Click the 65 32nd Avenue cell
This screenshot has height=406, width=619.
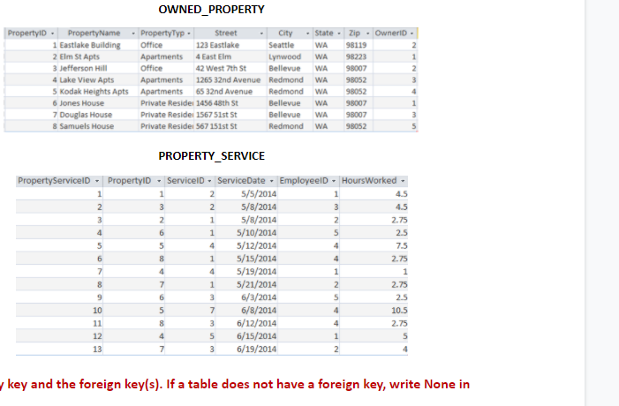click(230, 92)
